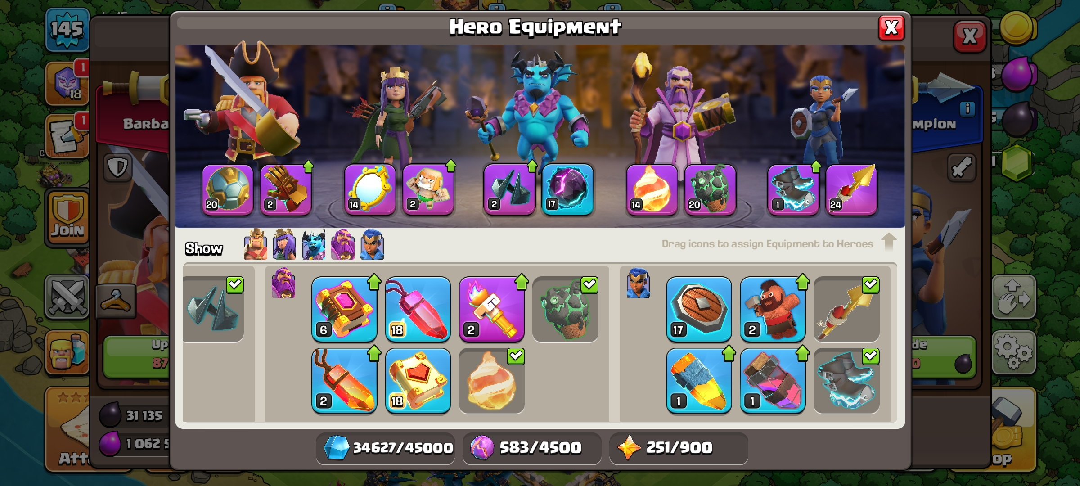
Task: Close the Hero Equipment window
Action: (891, 28)
